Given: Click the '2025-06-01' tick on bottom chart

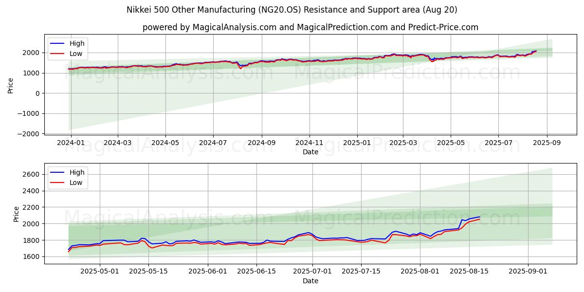Looking at the screenshot, I should coord(208,273).
